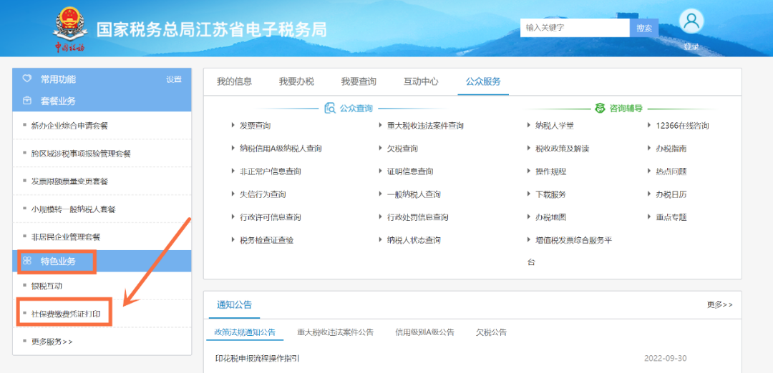Select the 重大税收违法案件公告 sub-tab

point(336,332)
